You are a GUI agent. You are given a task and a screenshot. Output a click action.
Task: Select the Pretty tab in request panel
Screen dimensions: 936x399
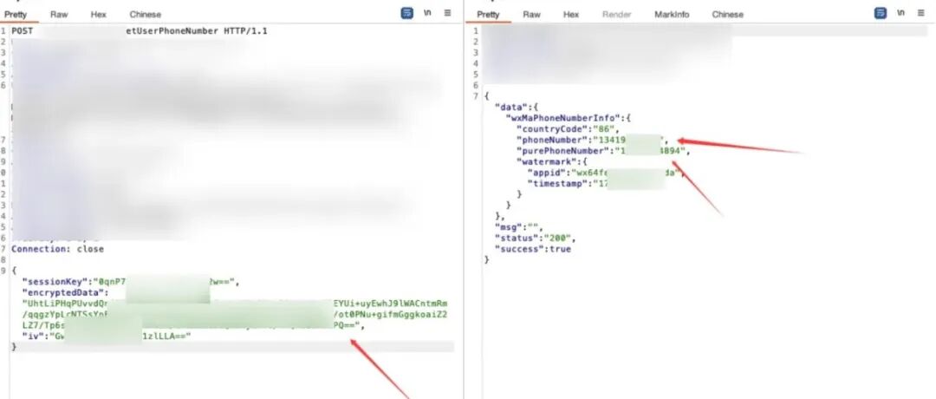tap(16, 15)
